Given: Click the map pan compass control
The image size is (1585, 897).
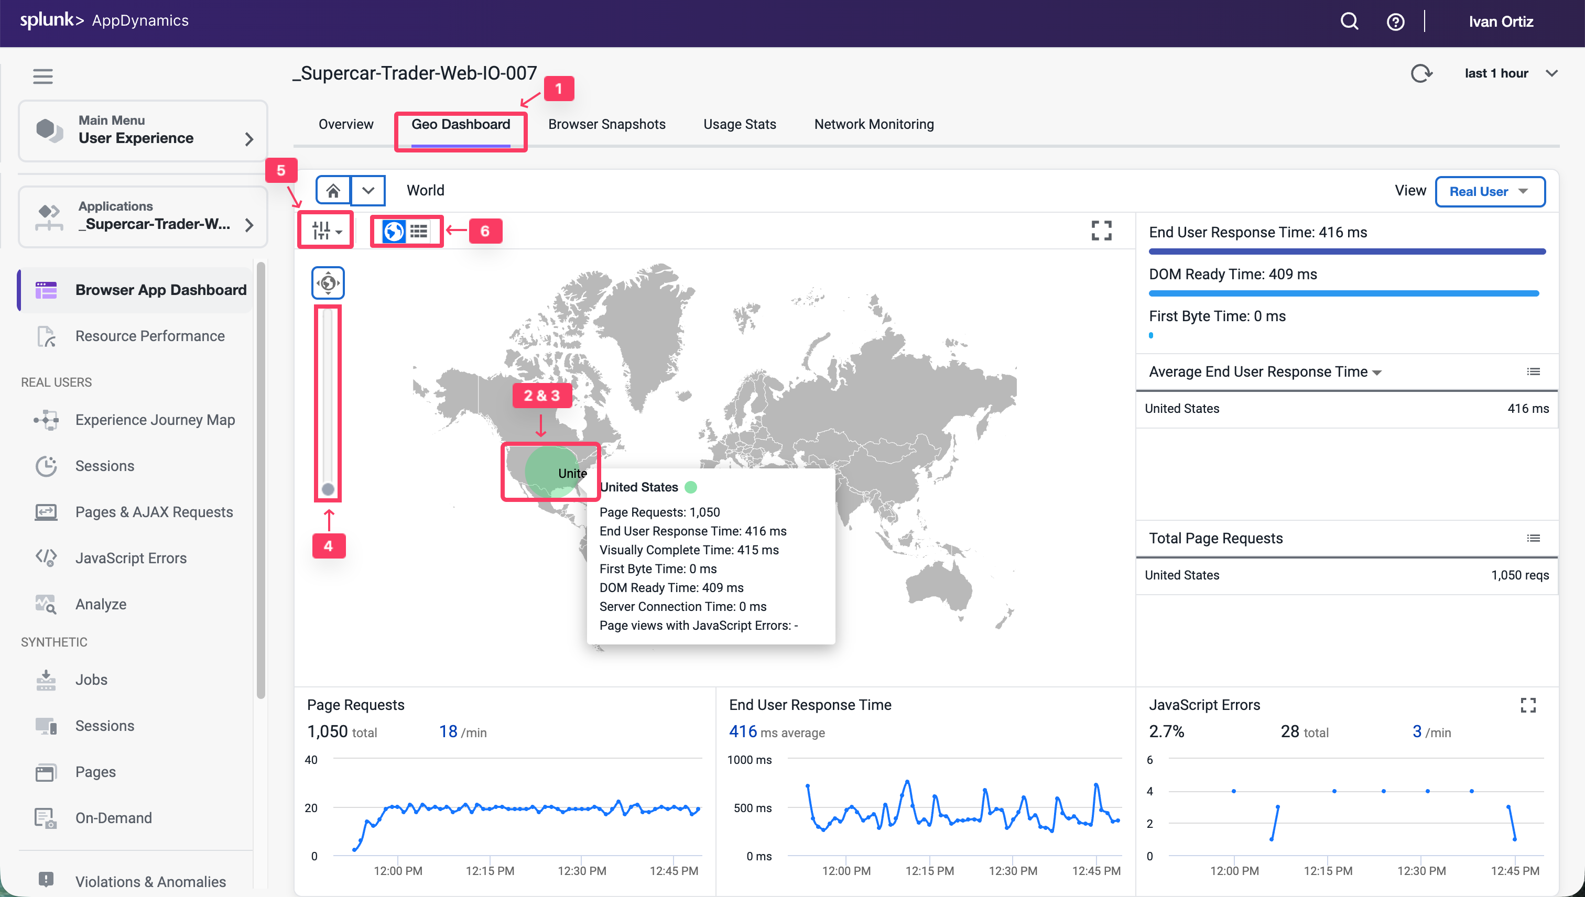Looking at the screenshot, I should pyautogui.click(x=328, y=283).
